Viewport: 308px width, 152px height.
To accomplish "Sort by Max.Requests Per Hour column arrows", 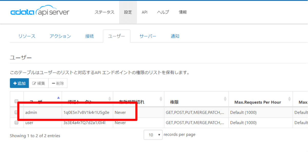I will point(289,99).
